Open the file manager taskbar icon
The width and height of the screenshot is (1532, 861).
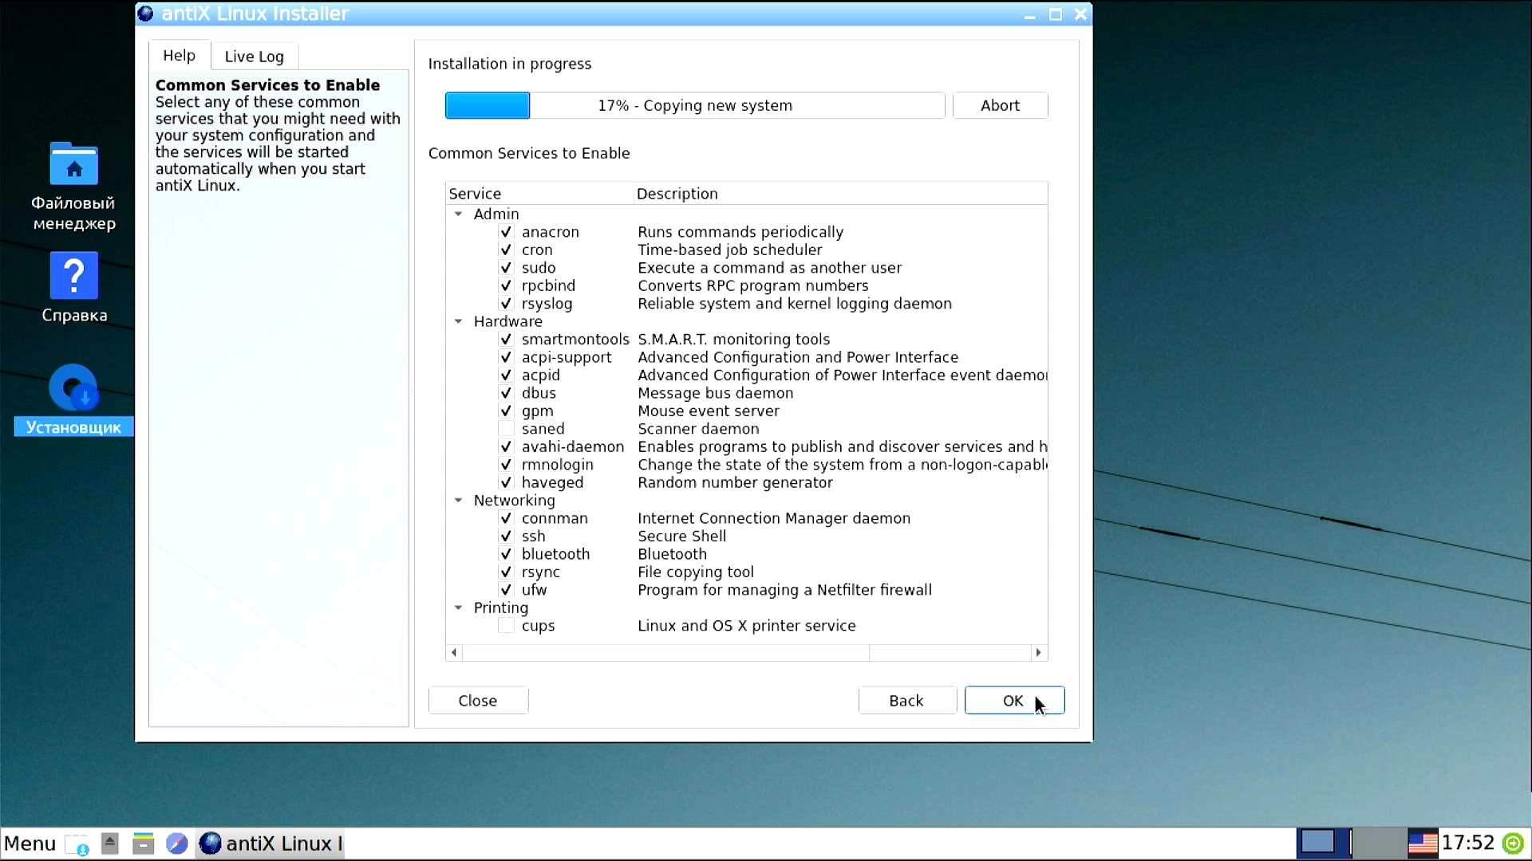coord(144,843)
